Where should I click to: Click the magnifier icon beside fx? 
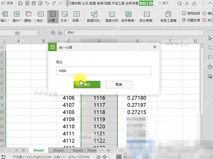click(x=53, y=33)
